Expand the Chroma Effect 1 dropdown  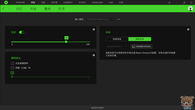(117, 46)
